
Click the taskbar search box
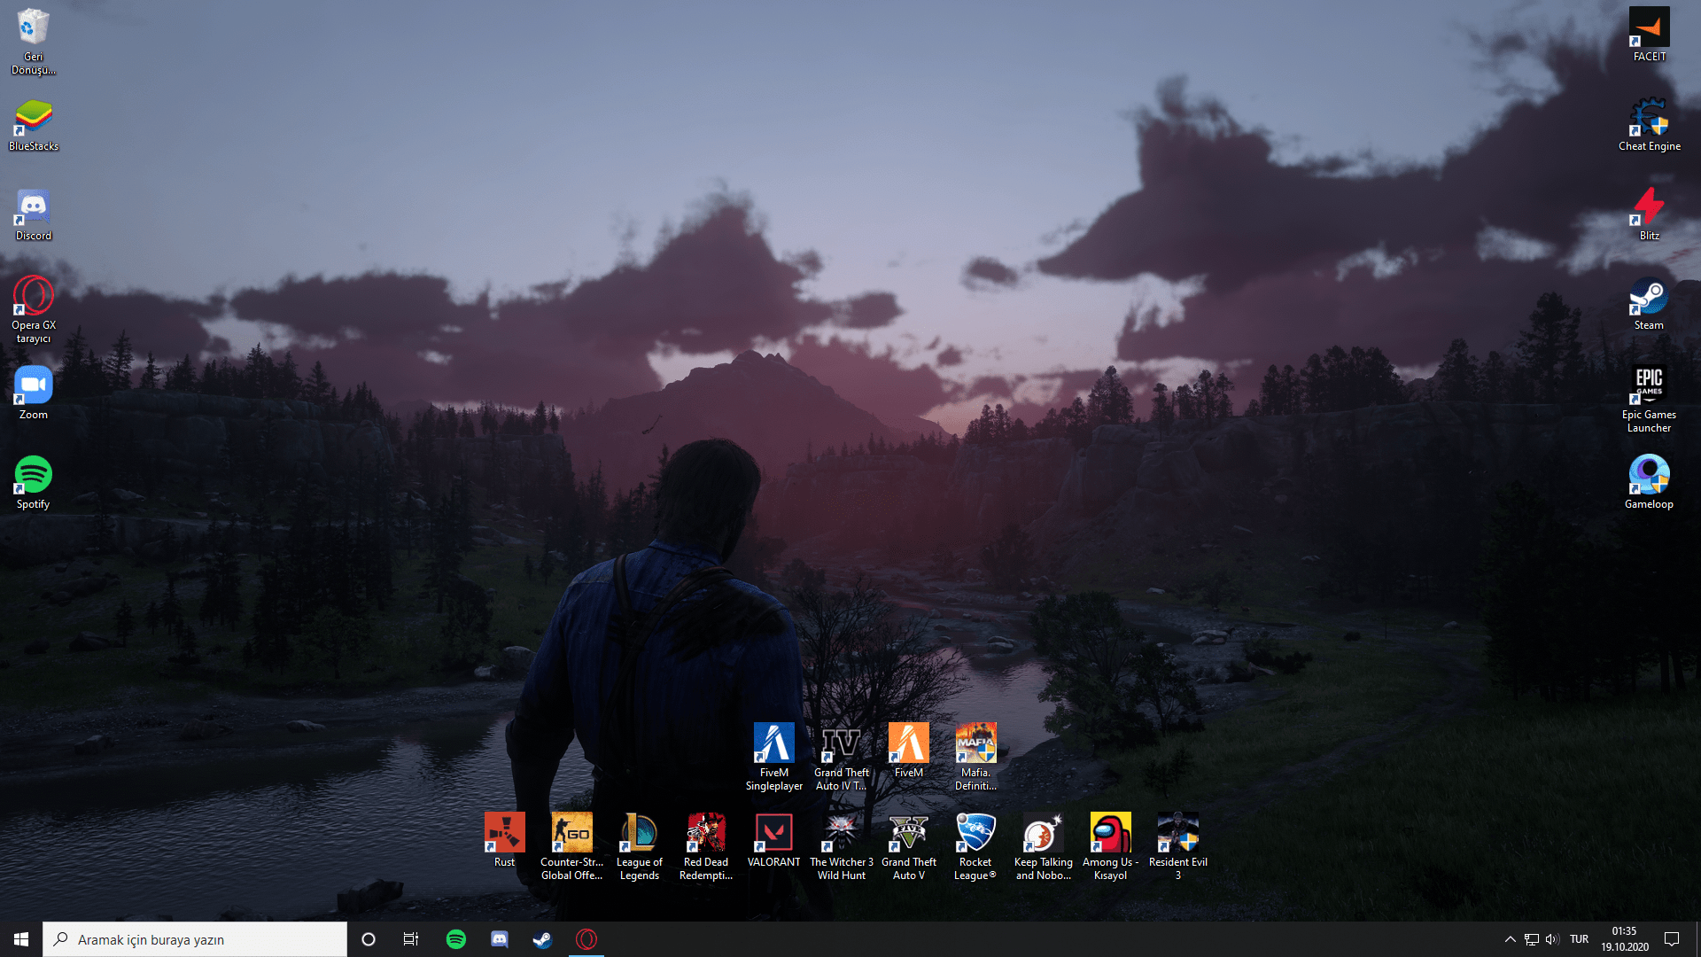(195, 939)
